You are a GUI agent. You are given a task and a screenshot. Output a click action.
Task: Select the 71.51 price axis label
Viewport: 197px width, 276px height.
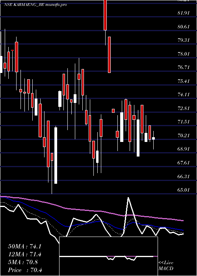coord(184,122)
